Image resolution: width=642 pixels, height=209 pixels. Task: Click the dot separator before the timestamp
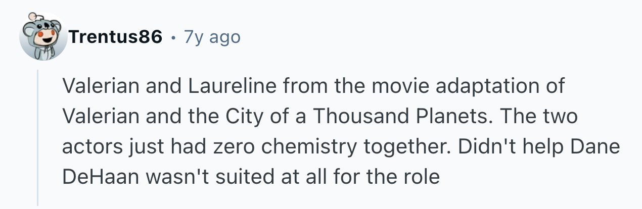[x=173, y=37]
